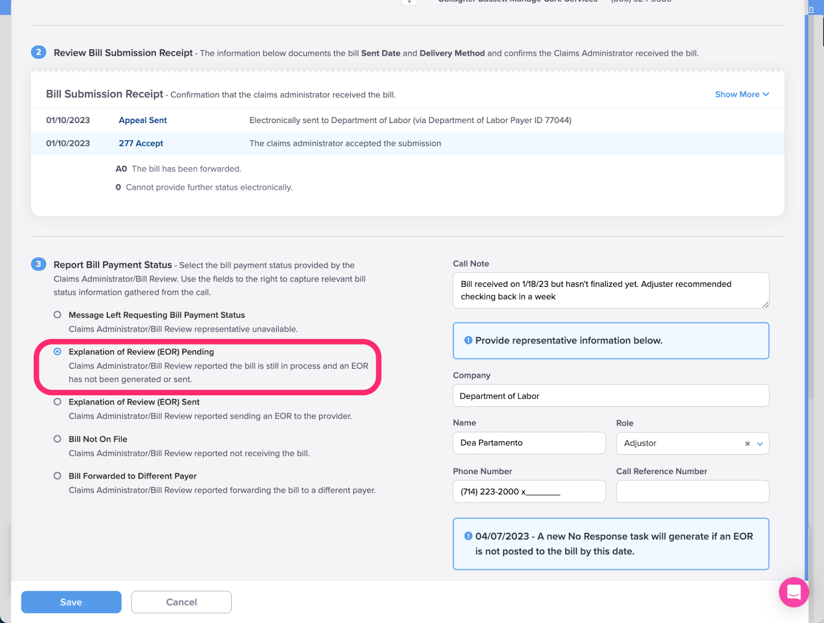
Task: Click the info icon beside representative information
Action: pos(468,340)
